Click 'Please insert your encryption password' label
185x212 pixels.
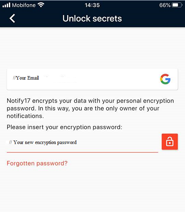click(x=64, y=127)
